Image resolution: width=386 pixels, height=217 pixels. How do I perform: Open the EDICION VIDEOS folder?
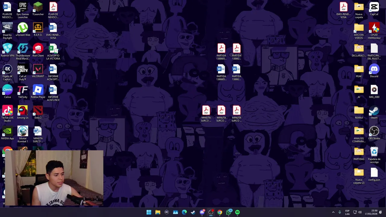click(359, 31)
